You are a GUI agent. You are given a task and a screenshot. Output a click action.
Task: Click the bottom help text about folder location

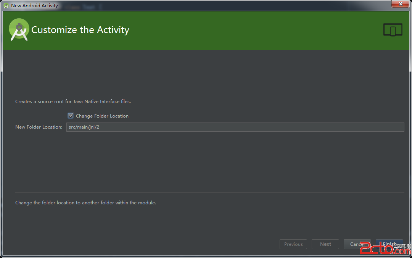pos(85,203)
